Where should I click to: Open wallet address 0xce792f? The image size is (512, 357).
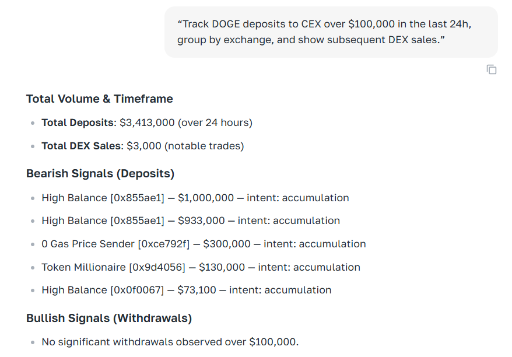point(164,244)
